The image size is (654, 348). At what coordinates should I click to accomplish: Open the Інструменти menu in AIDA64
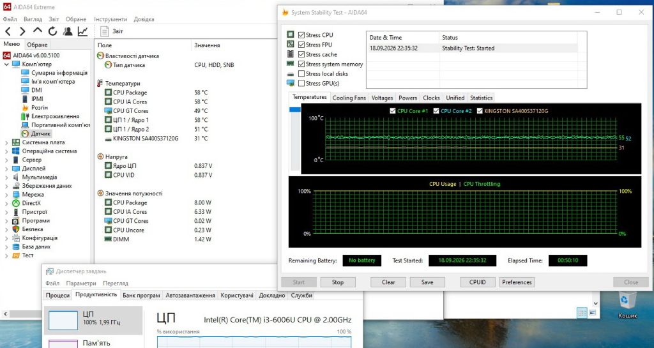click(110, 19)
